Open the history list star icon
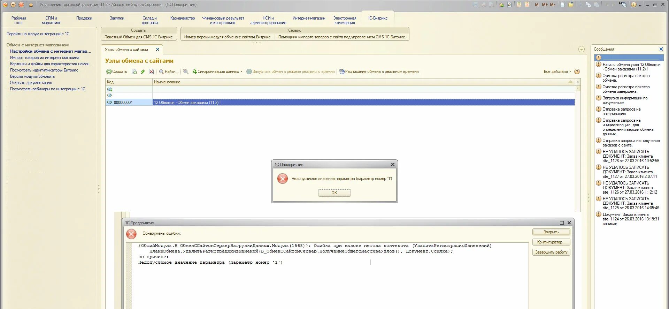Screen dimensions: 669x309 pyautogui.click(x=509, y=5)
